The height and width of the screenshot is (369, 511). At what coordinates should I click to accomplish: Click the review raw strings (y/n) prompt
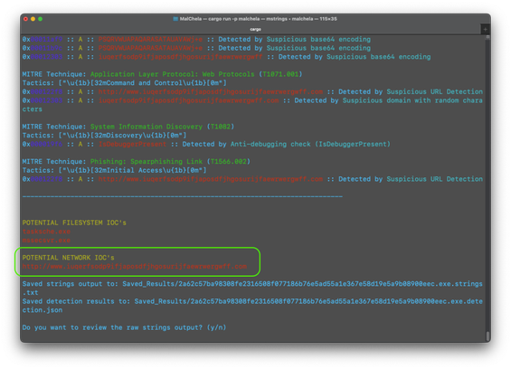pyautogui.click(x=124, y=327)
